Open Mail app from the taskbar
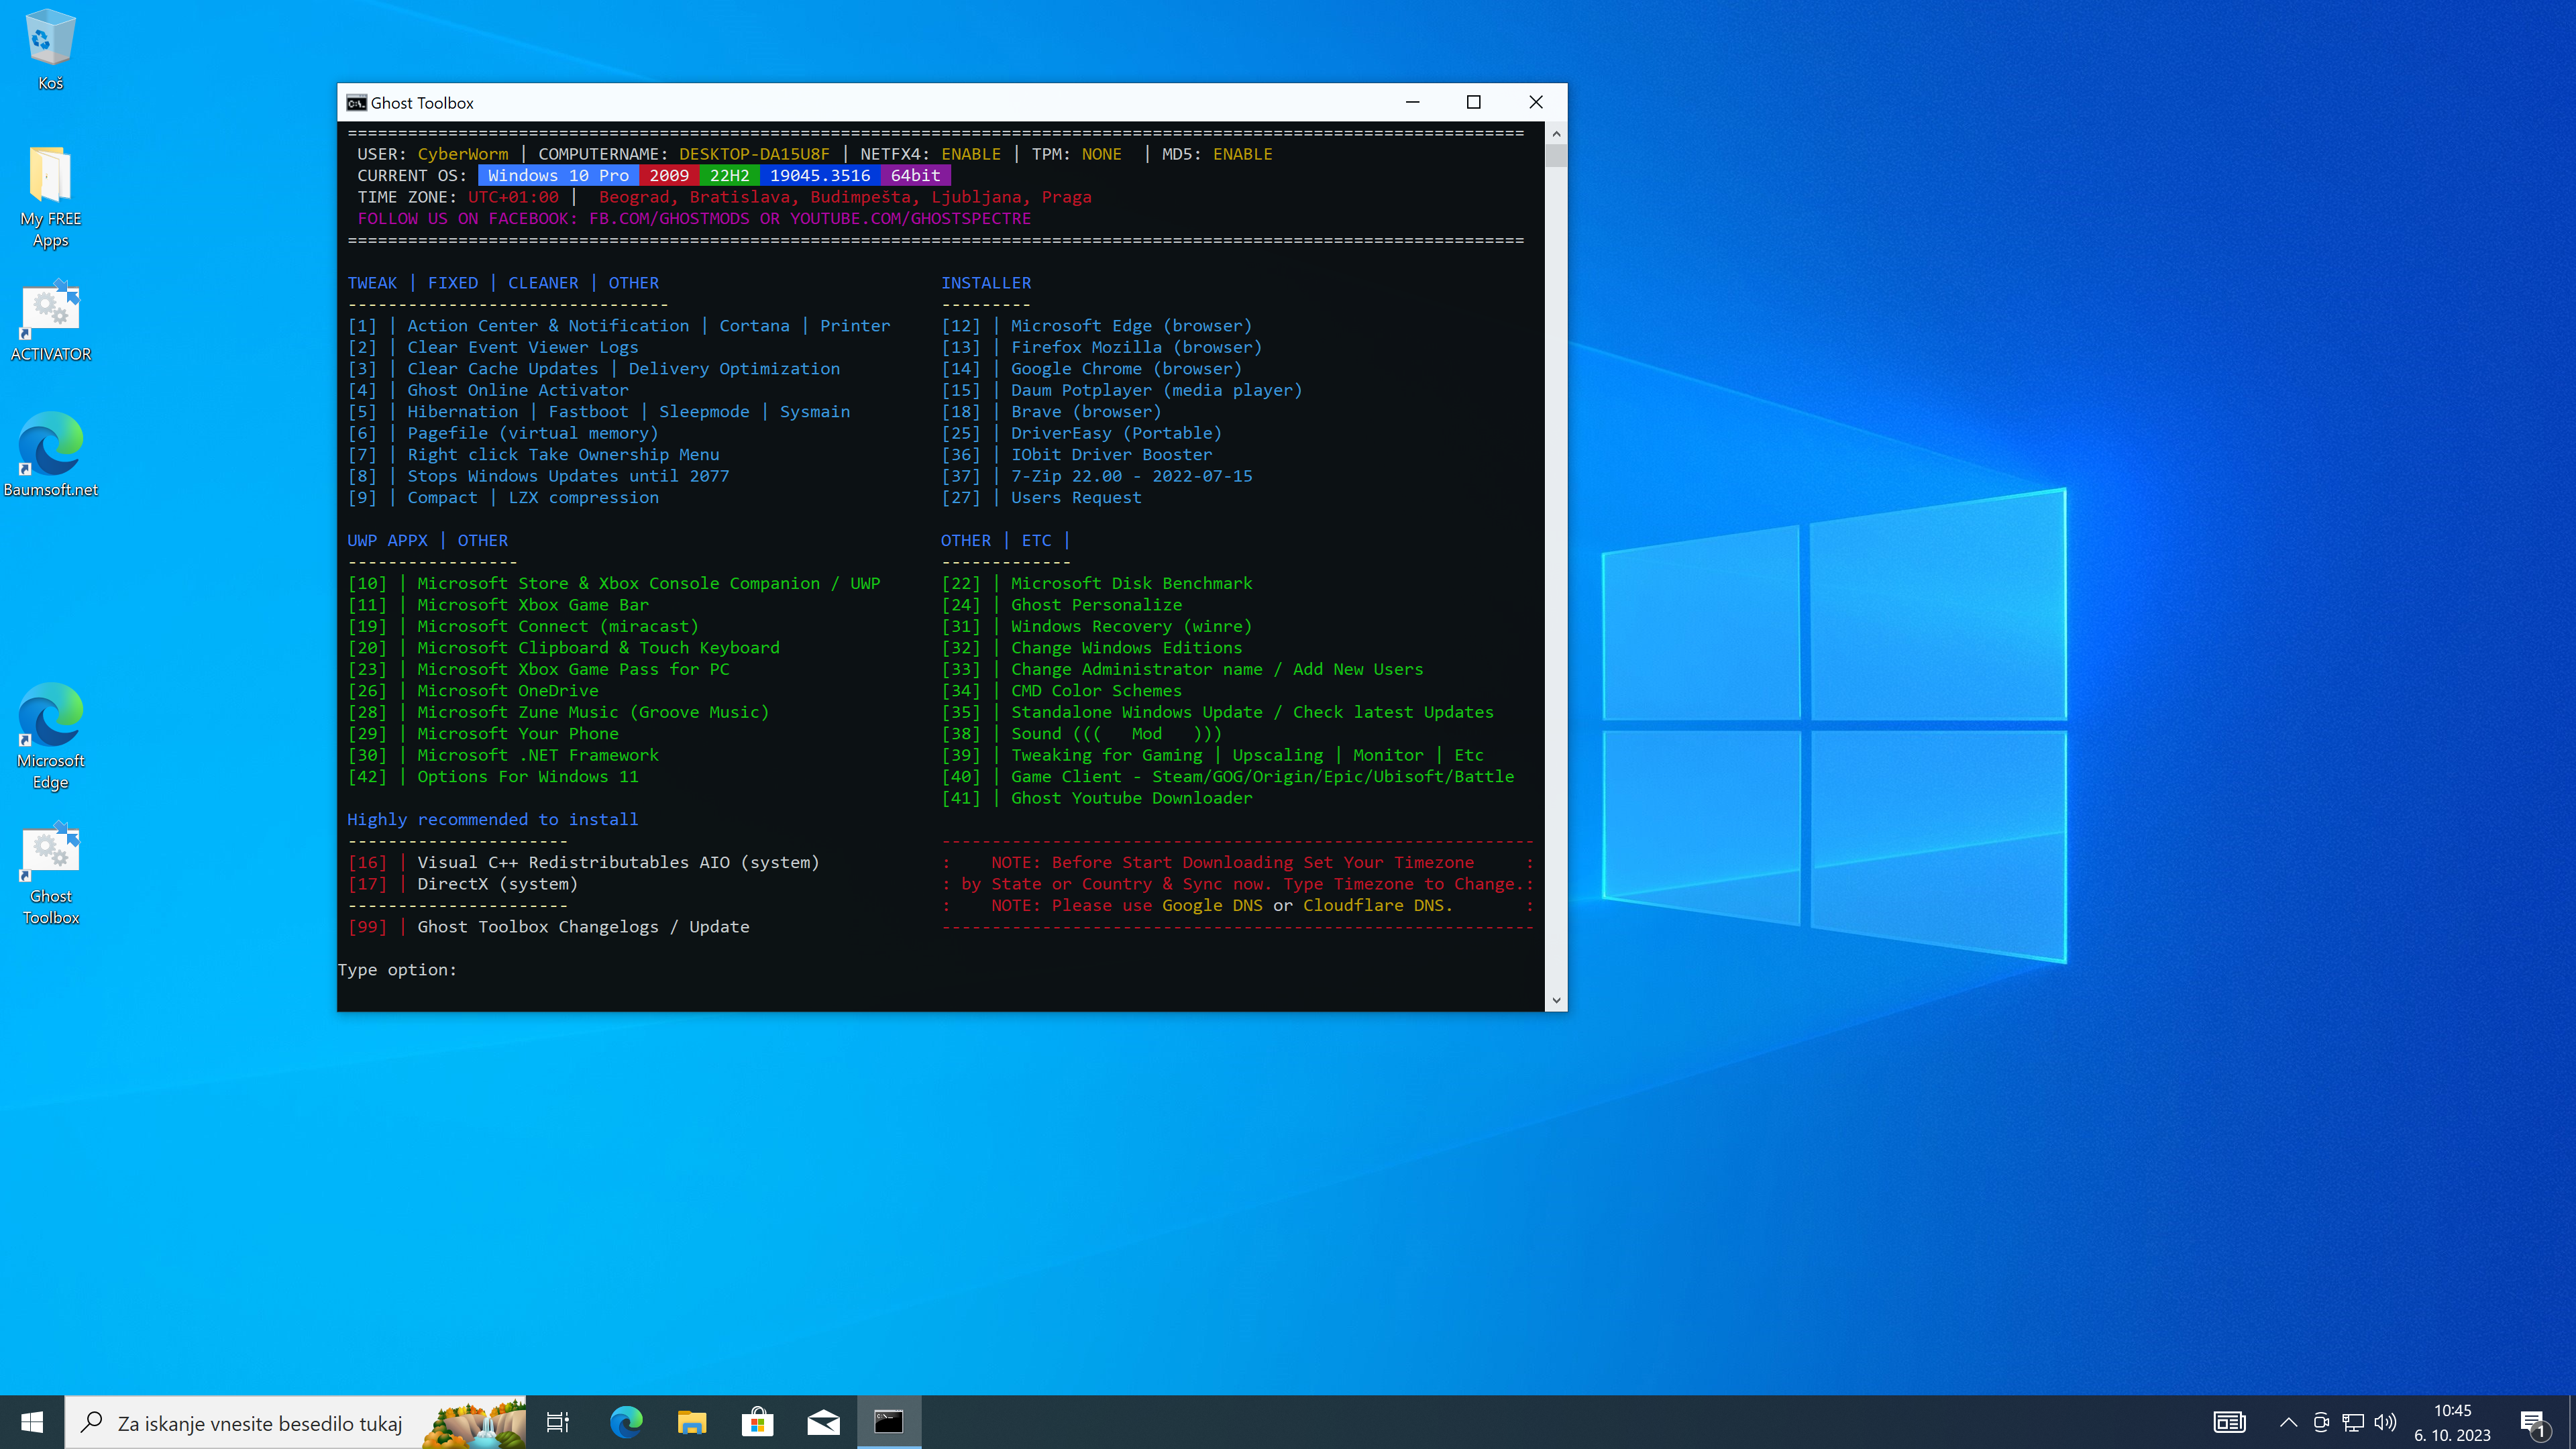This screenshot has width=2576, height=1449. tap(824, 1422)
